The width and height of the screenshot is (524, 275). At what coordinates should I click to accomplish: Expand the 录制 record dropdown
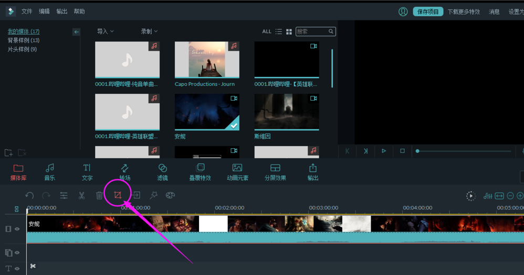pos(149,31)
